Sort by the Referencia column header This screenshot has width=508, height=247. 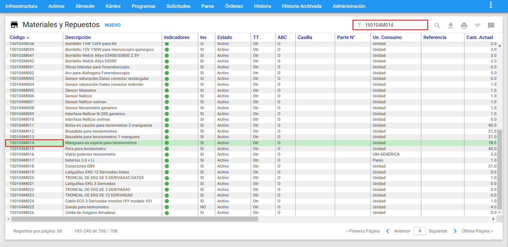pyautogui.click(x=435, y=38)
